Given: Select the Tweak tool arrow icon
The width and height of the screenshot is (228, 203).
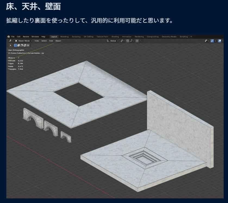Looking at the screenshot, I should [11, 45].
